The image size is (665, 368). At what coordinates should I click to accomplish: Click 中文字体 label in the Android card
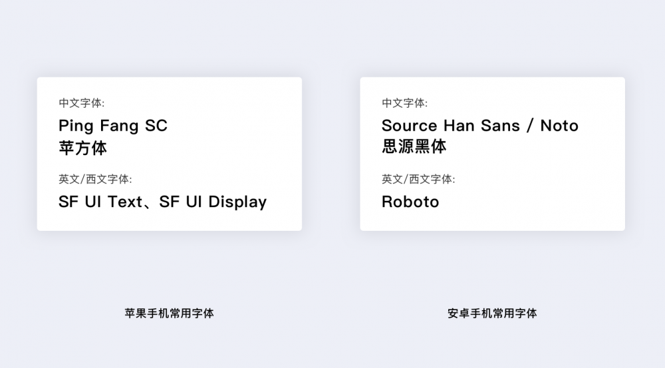pos(404,103)
